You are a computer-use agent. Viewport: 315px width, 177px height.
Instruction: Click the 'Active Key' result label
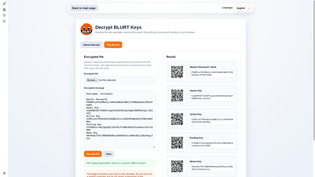[x=195, y=114]
